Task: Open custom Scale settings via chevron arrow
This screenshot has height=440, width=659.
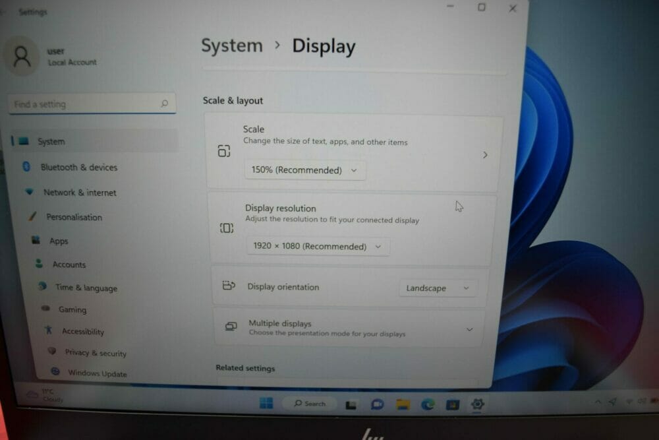Action: [x=485, y=155]
